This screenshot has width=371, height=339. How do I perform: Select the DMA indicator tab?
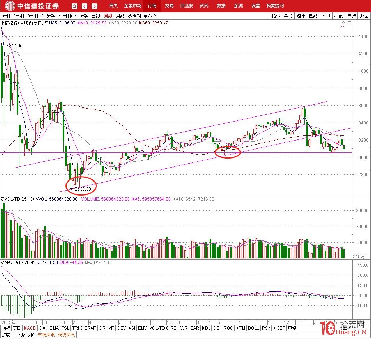(54, 328)
